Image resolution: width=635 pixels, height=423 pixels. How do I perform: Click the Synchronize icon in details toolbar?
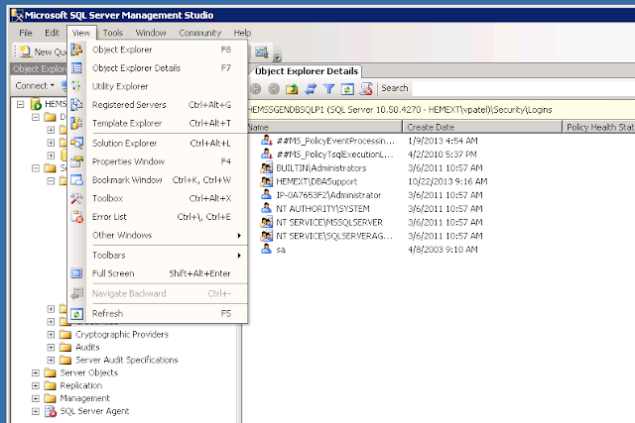point(311,88)
